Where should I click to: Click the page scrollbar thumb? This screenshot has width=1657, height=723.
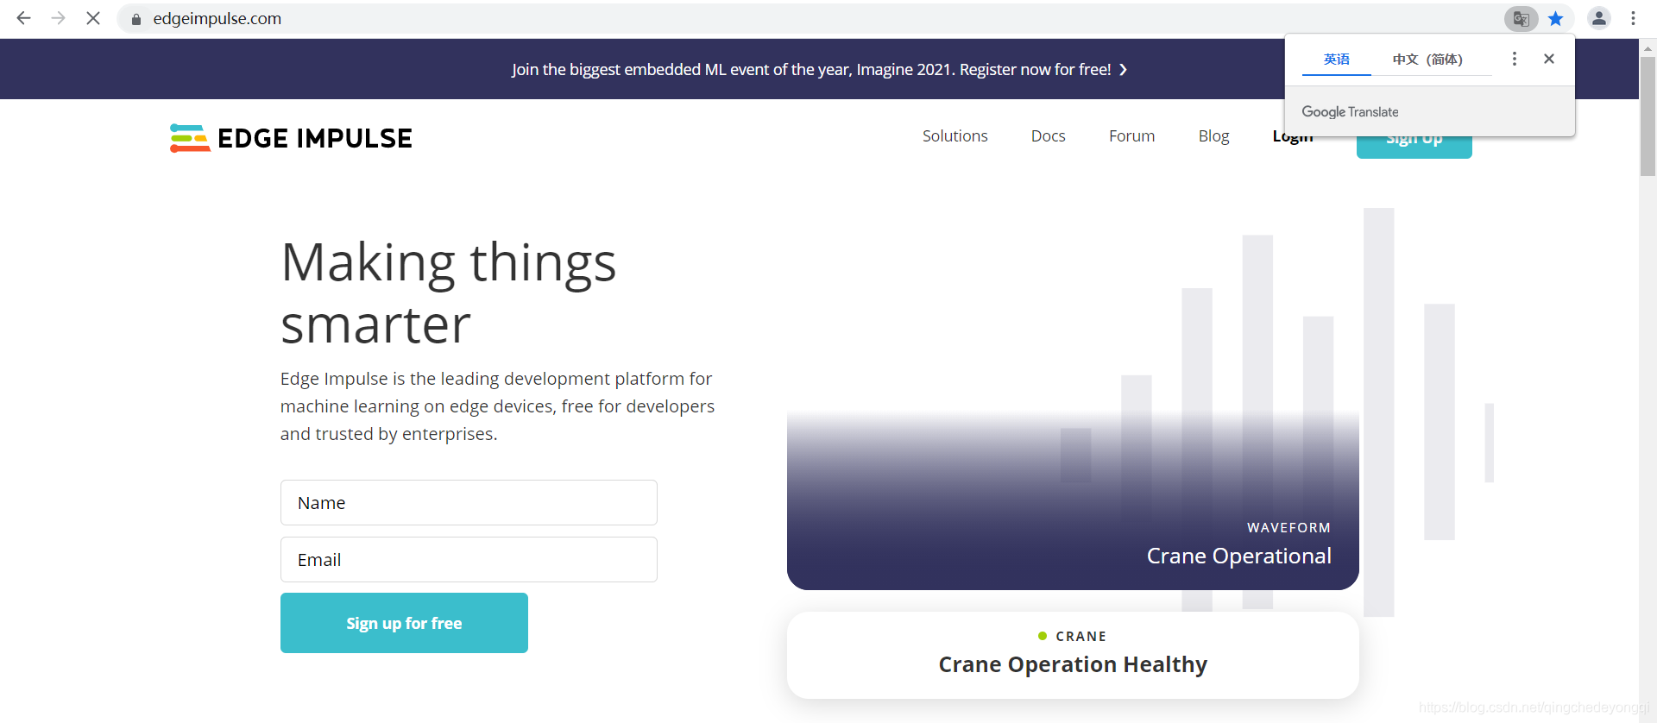tap(1648, 116)
